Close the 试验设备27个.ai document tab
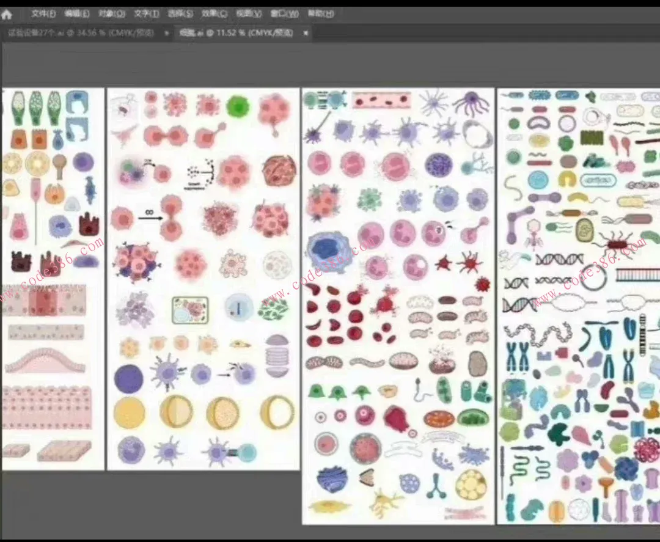The width and height of the screenshot is (660, 542). [x=166, y=33]
